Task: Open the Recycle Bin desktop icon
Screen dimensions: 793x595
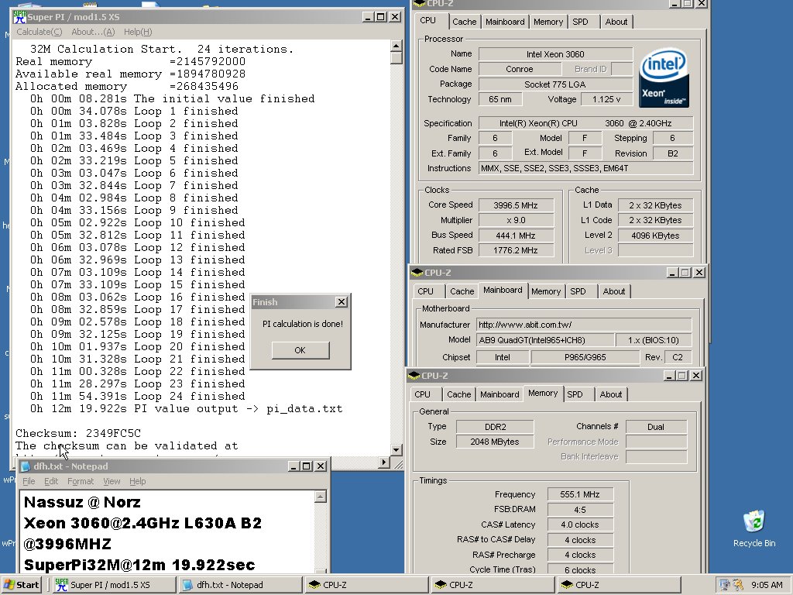Action: (754, 528)
